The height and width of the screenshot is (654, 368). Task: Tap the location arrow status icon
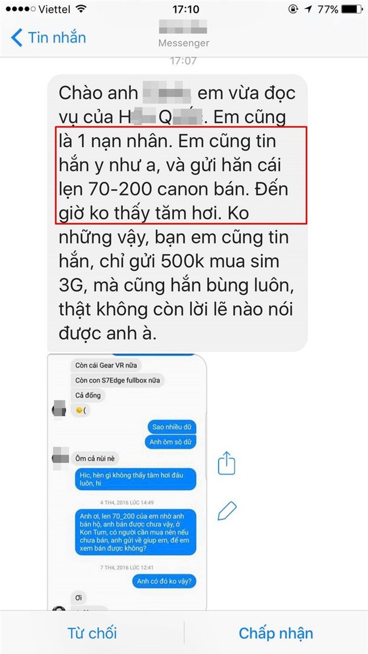click(309, 9)
